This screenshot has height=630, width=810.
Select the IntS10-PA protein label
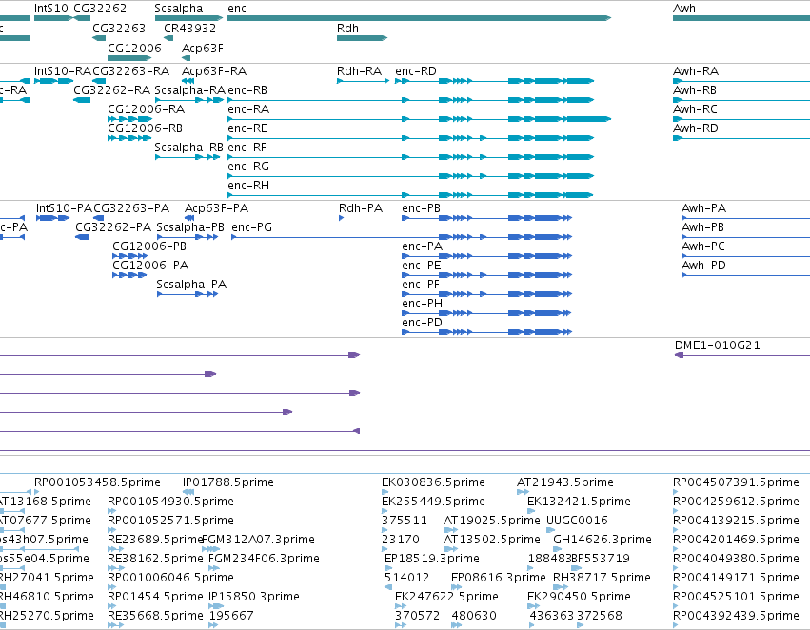[64, 208]
